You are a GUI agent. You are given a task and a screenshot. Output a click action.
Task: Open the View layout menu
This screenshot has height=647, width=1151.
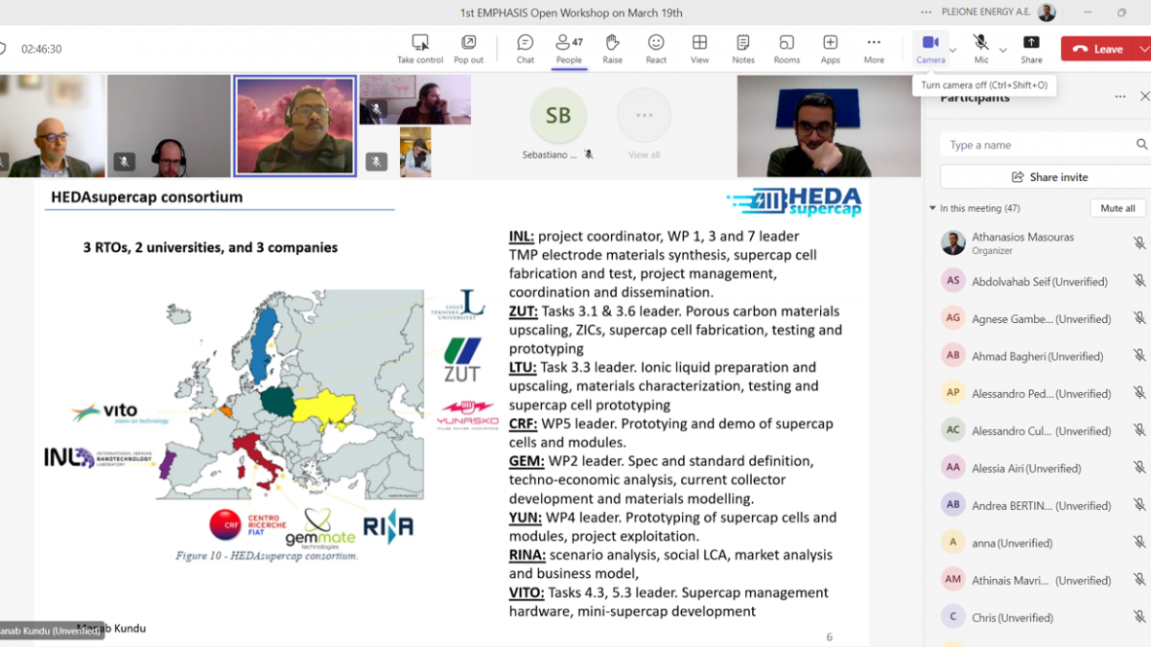click(699, 48)
